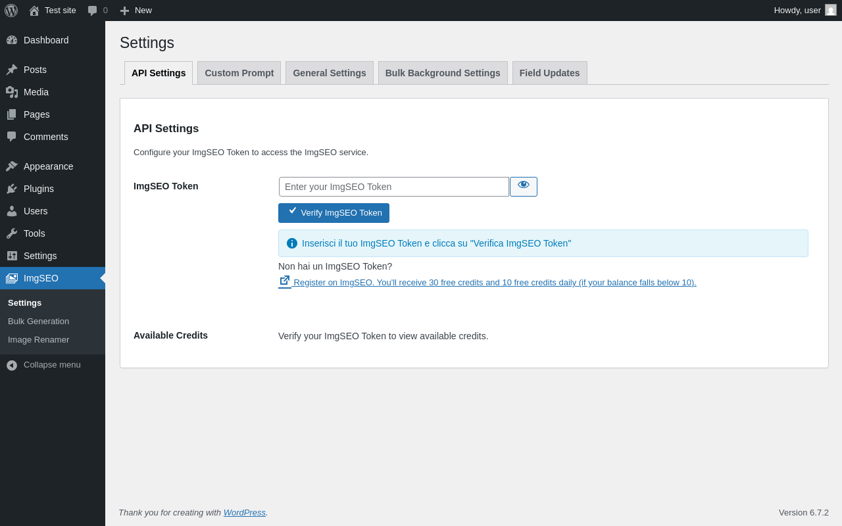Screen dimensions: 842x526
Task: Click the Test site title link
Action: (x=61, y=11)
